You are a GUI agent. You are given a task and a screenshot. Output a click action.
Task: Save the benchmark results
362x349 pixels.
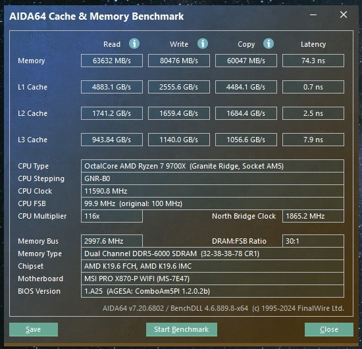pos(34,329)
